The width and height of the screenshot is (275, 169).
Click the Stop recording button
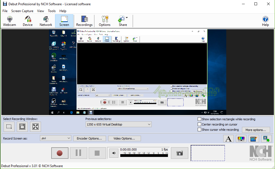[x=97, y=153]
